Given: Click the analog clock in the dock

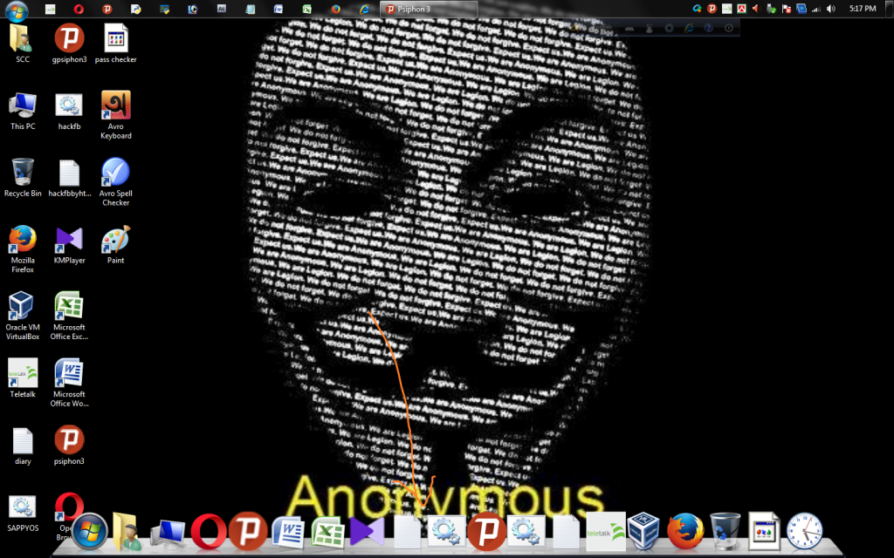Looking at the screenshot, I should (804, 531).
